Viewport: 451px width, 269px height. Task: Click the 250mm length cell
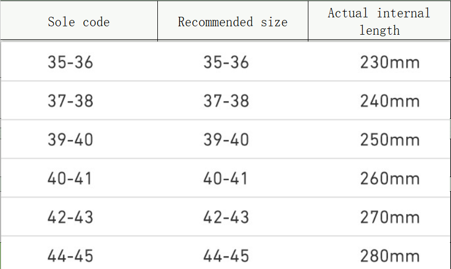coord(389,140)
